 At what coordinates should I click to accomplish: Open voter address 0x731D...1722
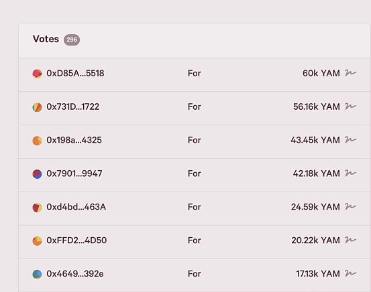pyautogui.click(x=73, y=106)
